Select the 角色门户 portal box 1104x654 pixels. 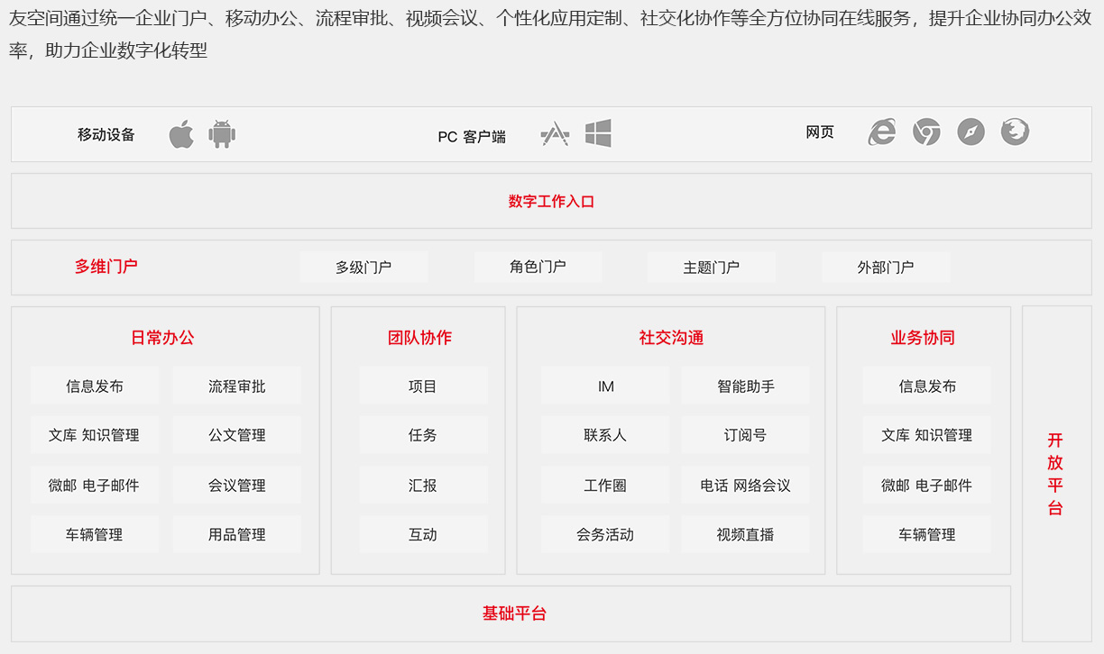[x=538, y=267]
